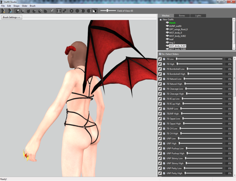236x181 pixels.
Task: Click edit pencil icon for 7BUNP Low
Action: point(160,109)
